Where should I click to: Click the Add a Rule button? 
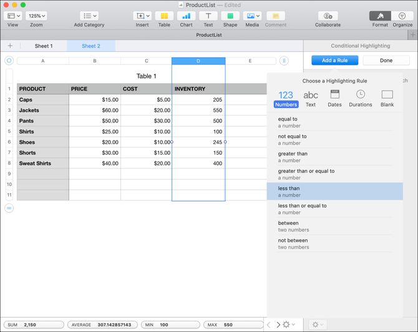coord(334,61)
